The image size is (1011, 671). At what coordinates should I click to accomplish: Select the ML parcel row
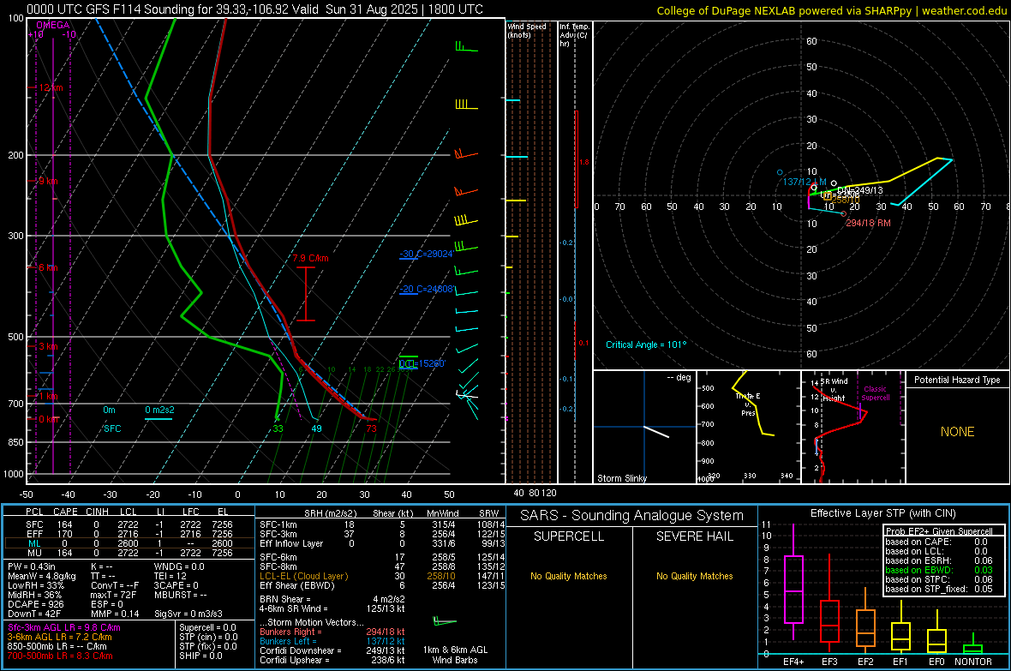[x=129, y=543]
